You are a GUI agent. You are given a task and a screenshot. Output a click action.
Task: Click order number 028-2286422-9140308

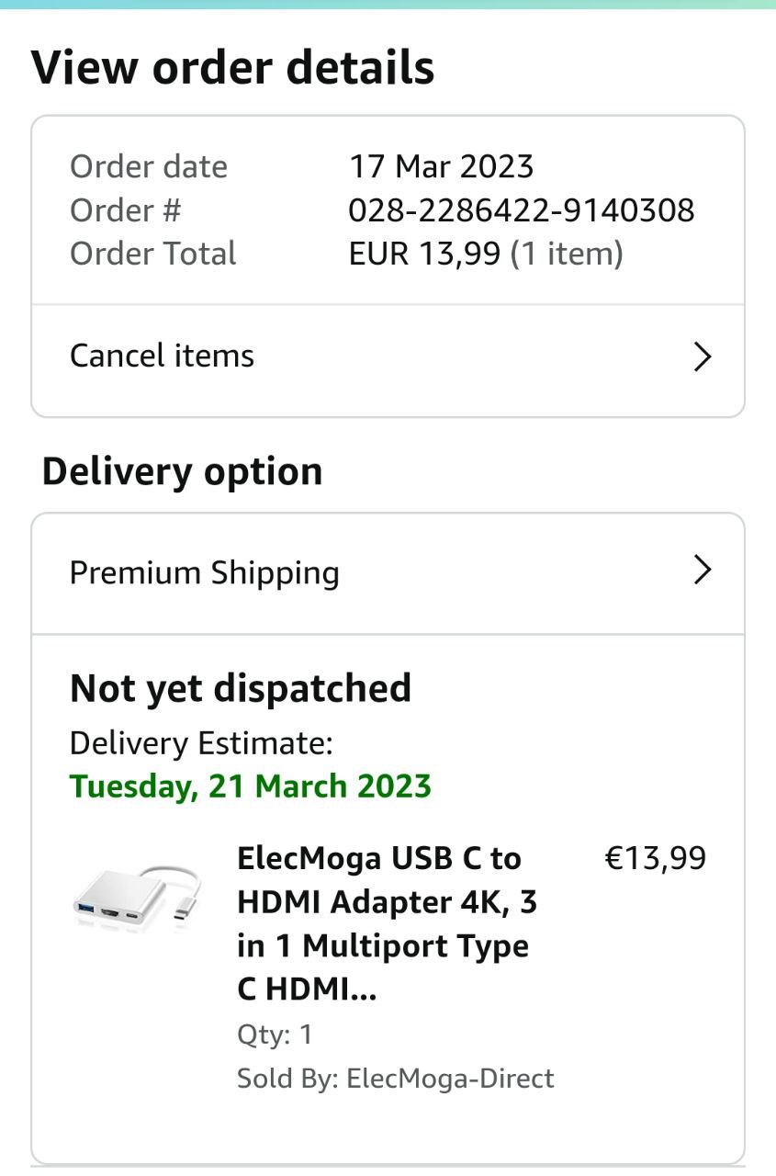click(x=521, y=210)
